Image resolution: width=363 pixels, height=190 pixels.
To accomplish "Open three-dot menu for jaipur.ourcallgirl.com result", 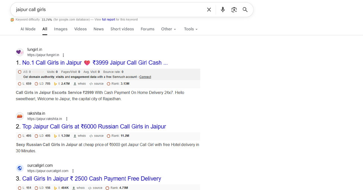I will (x=73, y=171).
